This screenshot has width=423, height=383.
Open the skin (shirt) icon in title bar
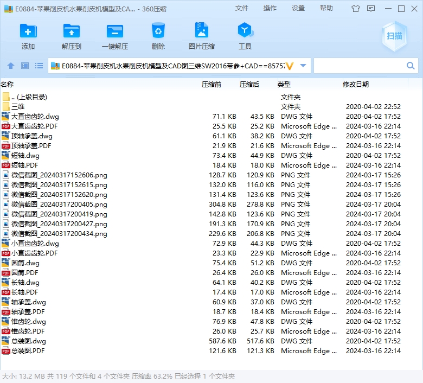[356, 9]
